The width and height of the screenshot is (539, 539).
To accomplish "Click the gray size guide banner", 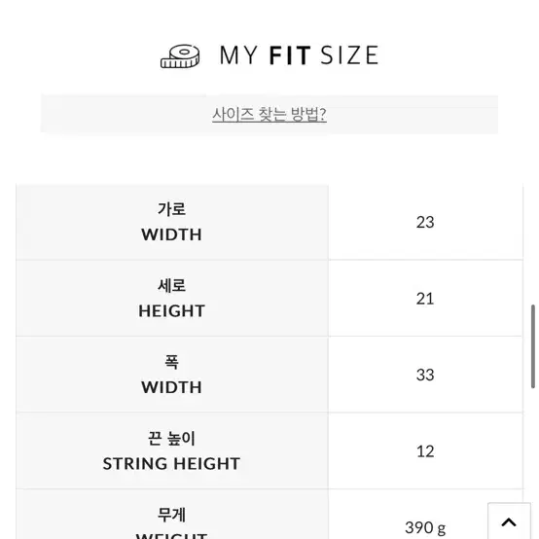I will [269, 114].
